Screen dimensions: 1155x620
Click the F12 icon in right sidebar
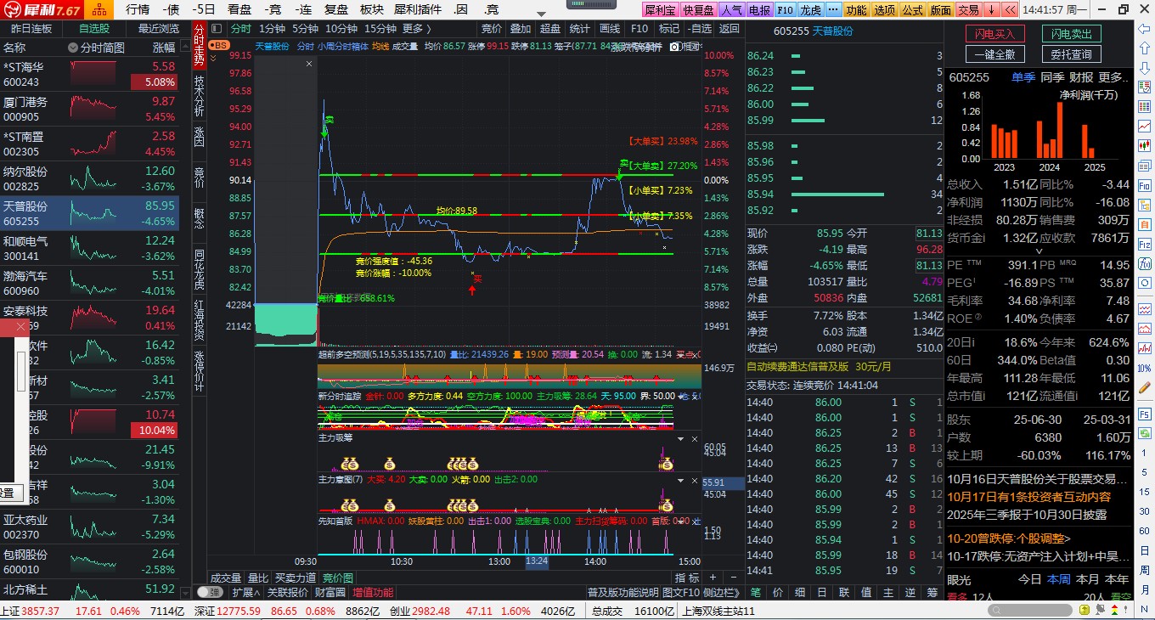pyautogui.click(x=1144, y=244)
